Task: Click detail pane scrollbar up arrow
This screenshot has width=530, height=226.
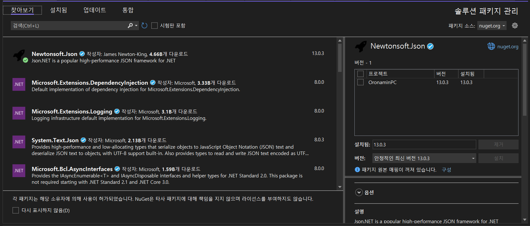Action: [x=525, y=41]
